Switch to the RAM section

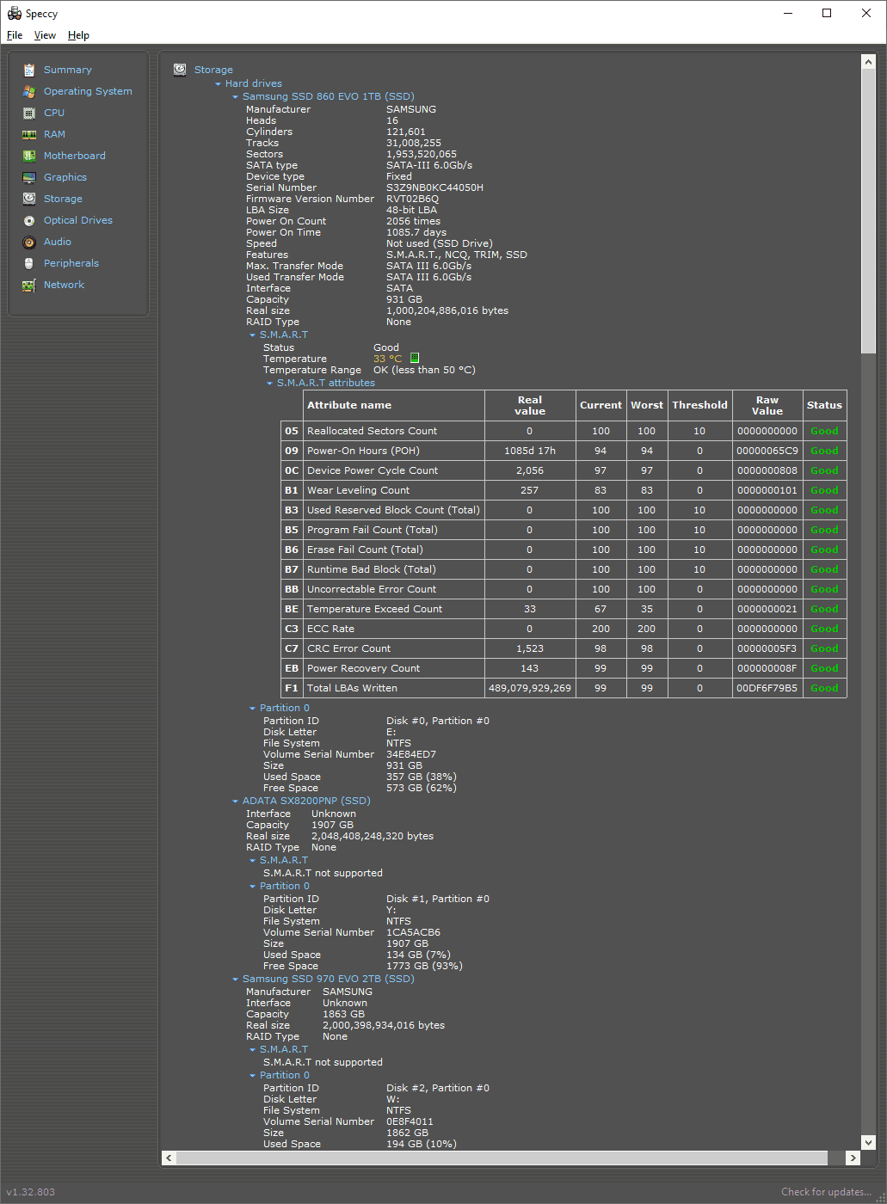[54, 134]
